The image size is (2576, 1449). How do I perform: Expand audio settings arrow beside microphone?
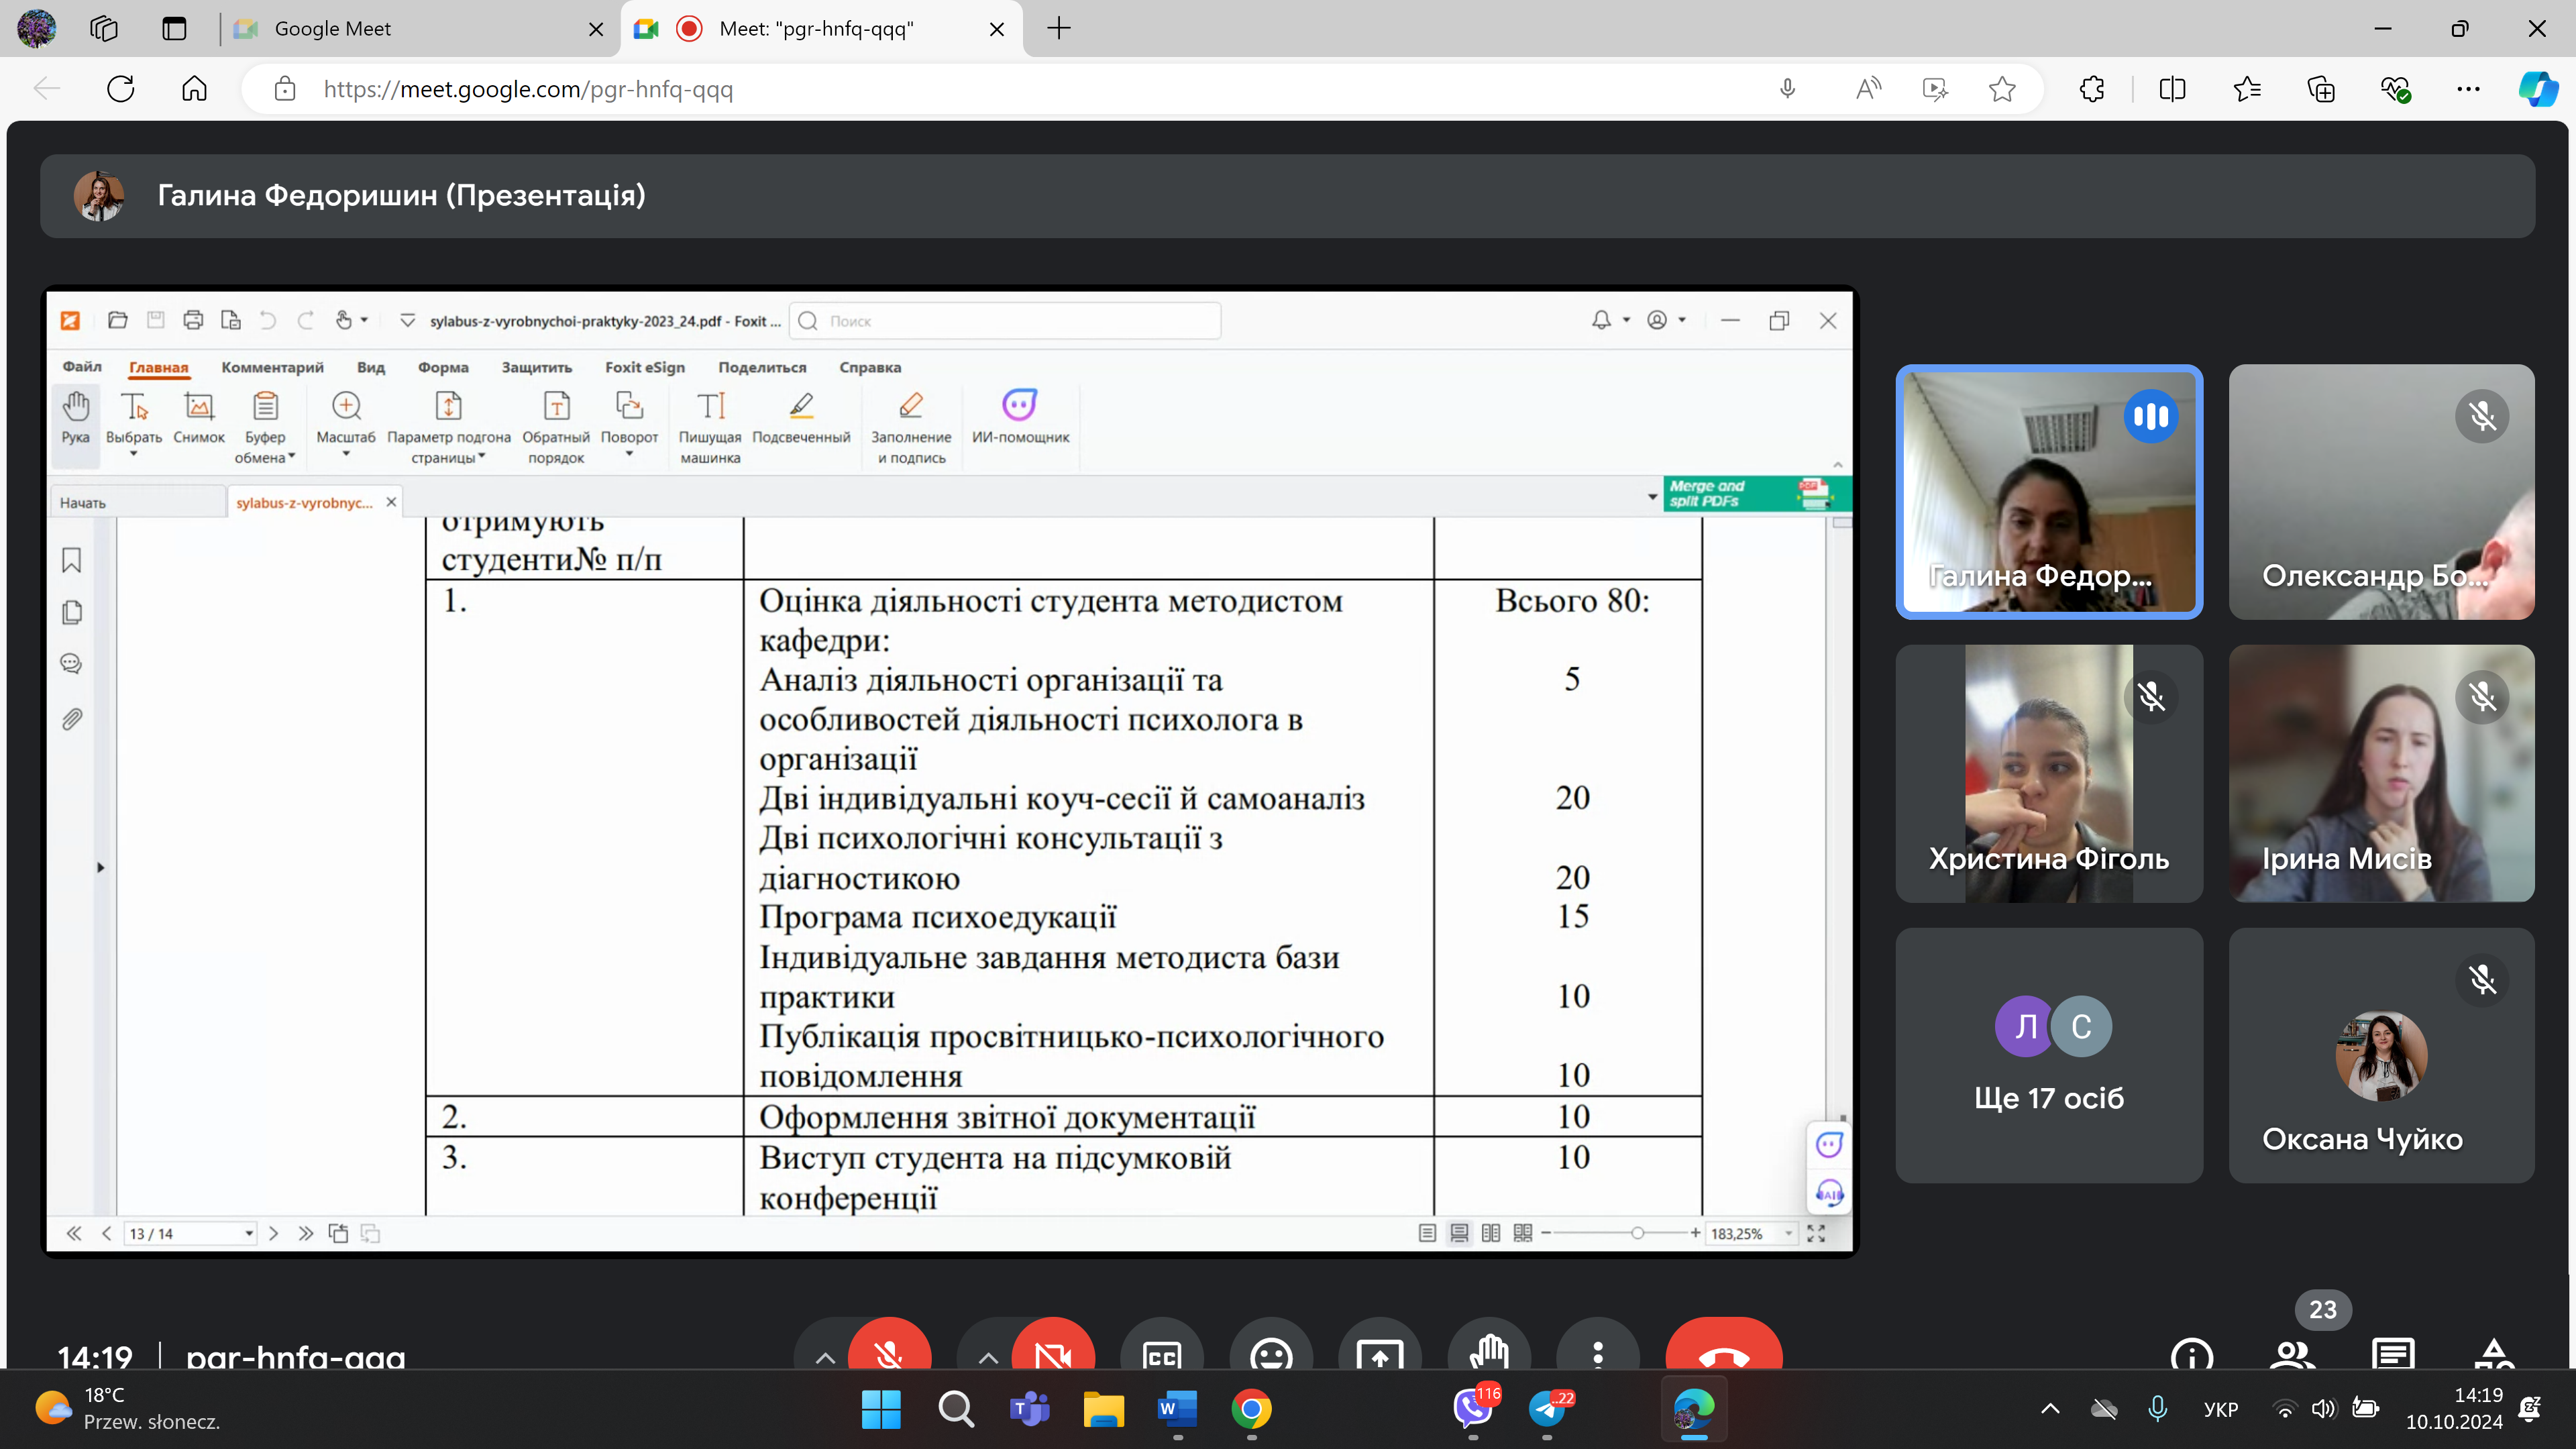[825, 1357]
